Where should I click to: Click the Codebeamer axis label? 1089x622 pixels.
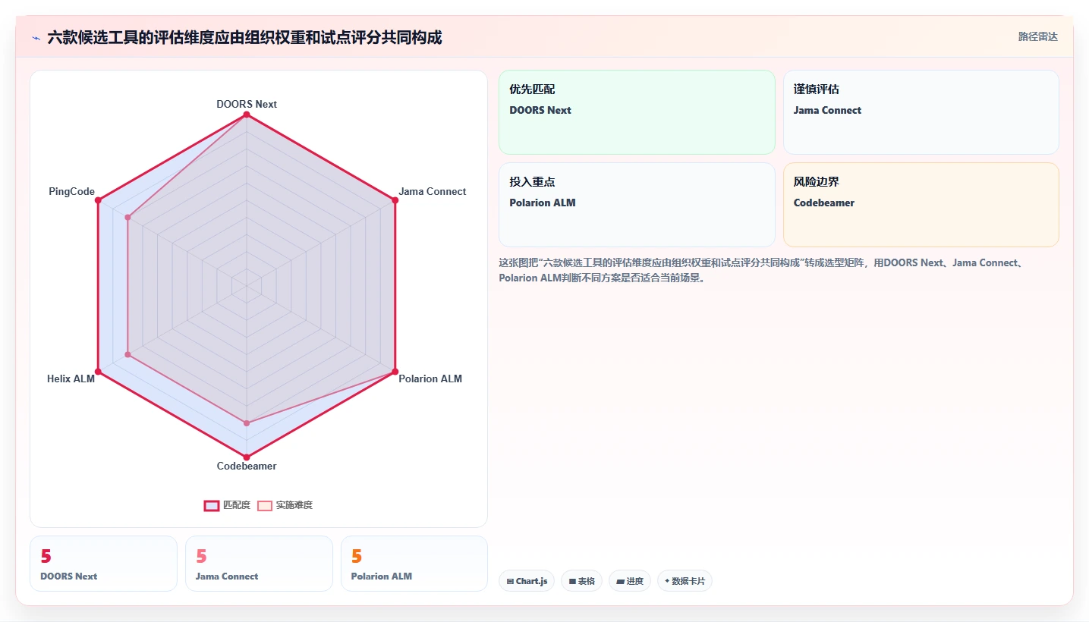click(x=247, y=466)
